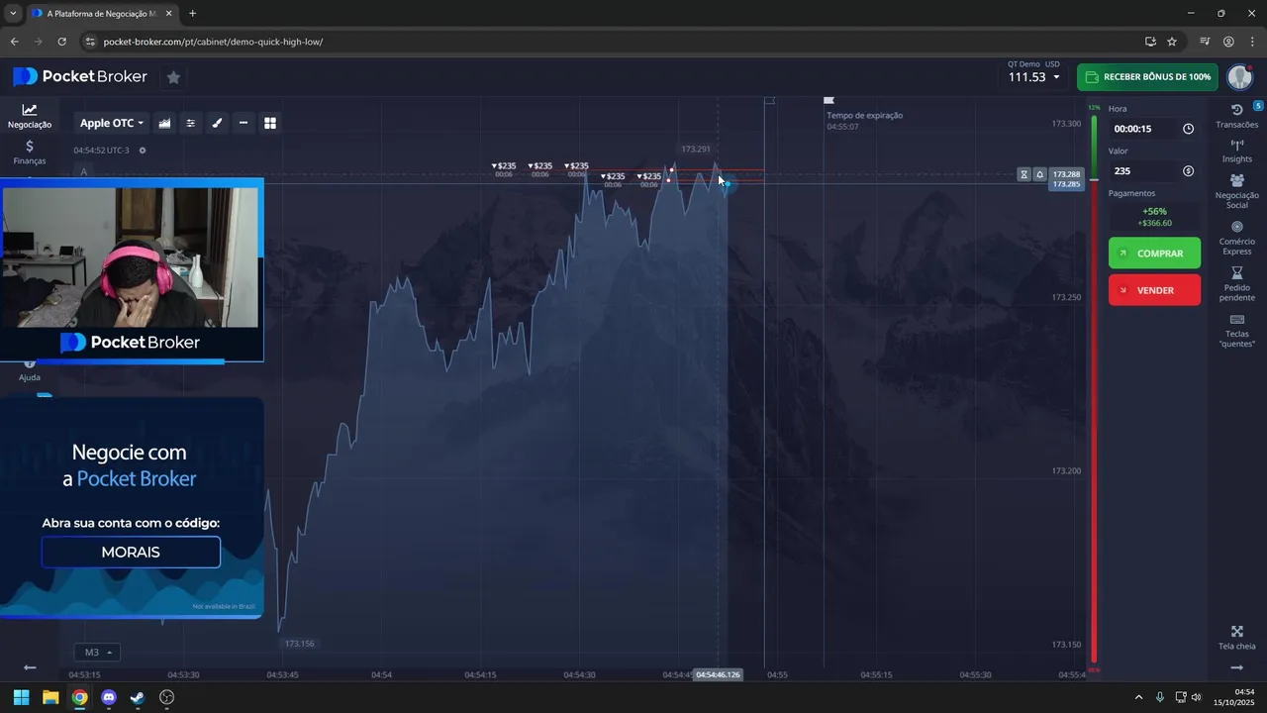Click the Pocket Broker logo
The height and width of the screenshot is (713, 1267).
tap(79, 76)
